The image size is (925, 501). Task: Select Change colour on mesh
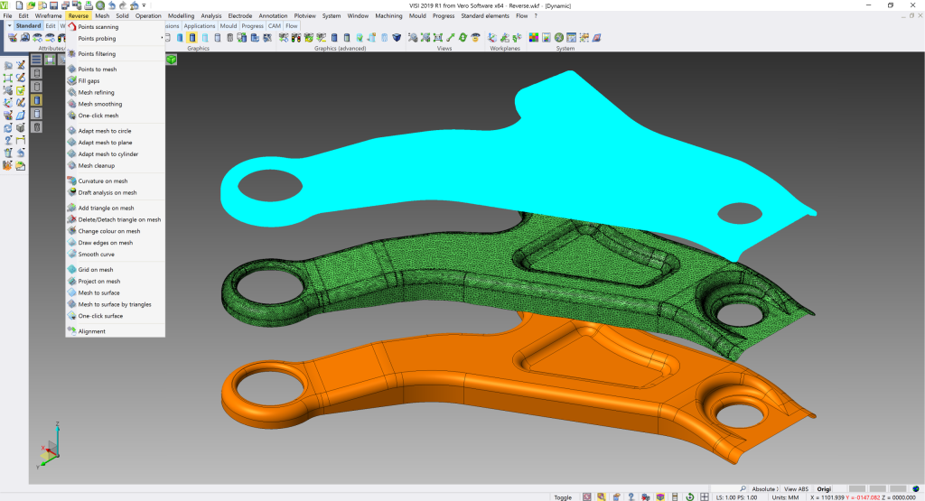coord(108,231)
